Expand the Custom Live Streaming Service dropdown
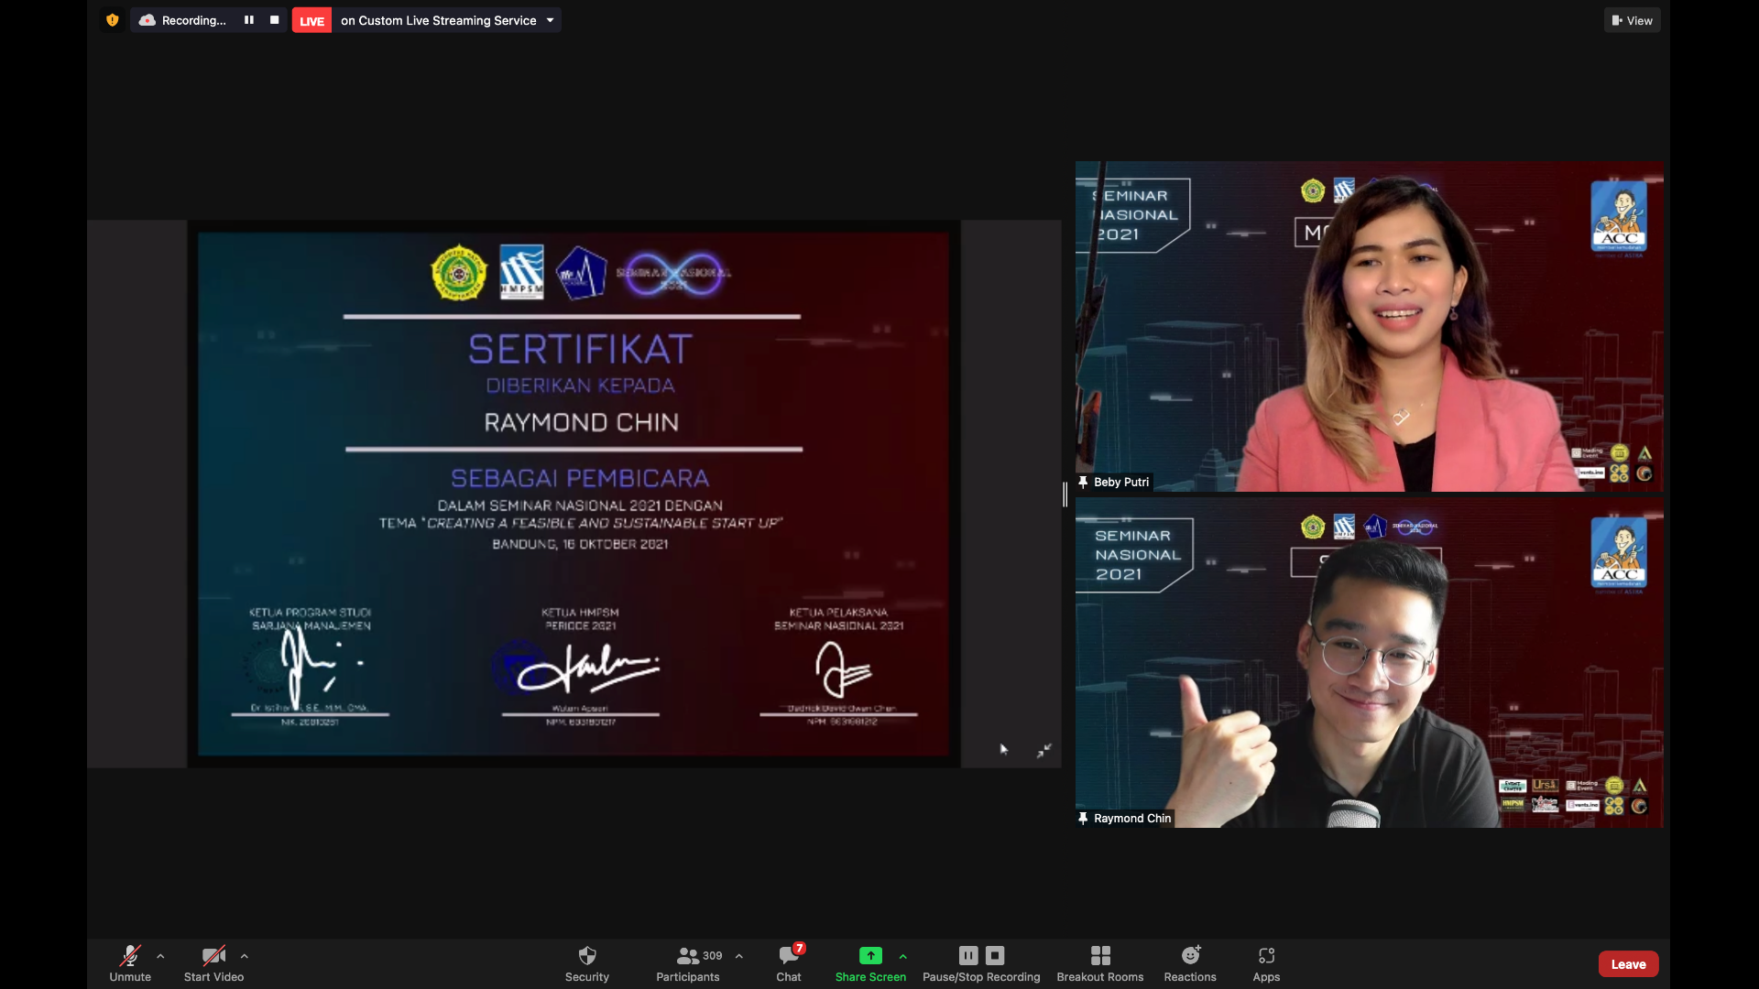1759x989 pixels. coord(550,20)
